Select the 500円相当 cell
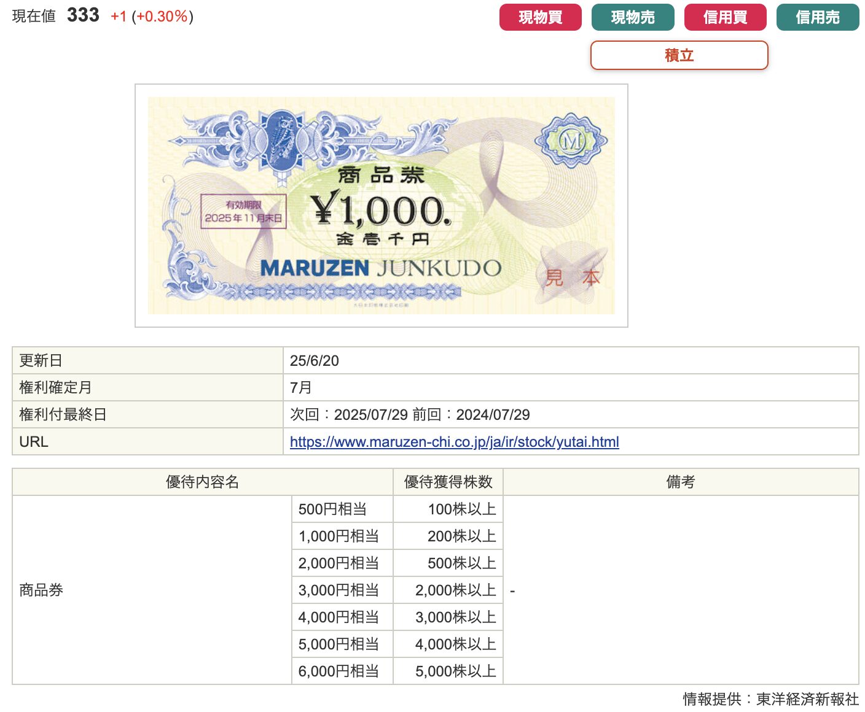The height and width of the screenshot is (712, 865). [x=342, y=509]
